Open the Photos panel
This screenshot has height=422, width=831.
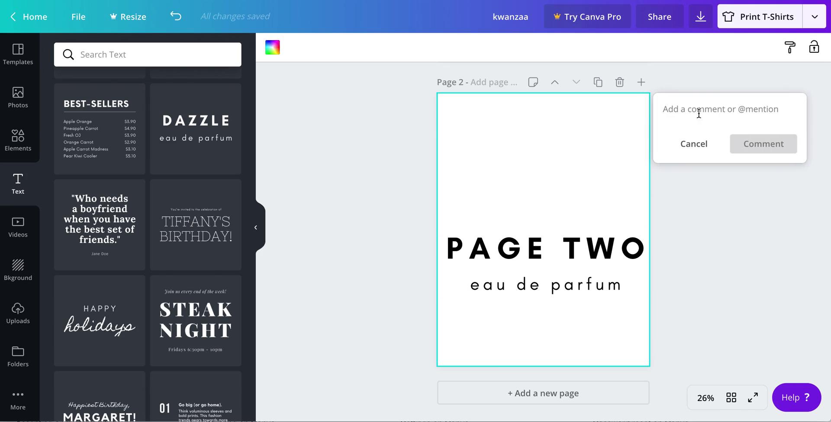click(x=18, y=98)
